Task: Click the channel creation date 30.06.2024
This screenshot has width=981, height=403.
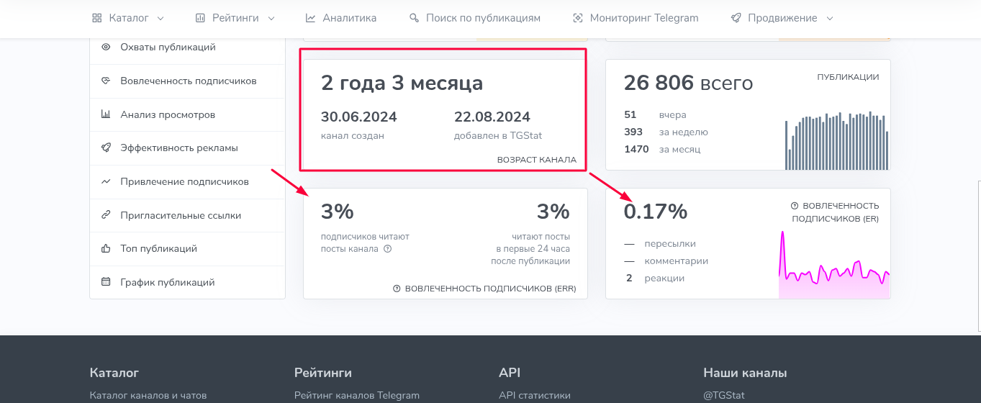Action: point(359,117)
